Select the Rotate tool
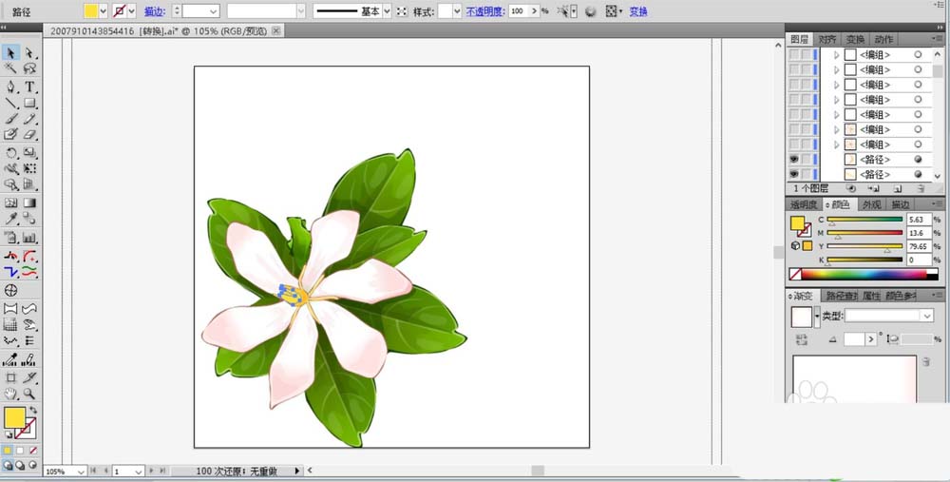 pyautogui.click(x=10, y=152)
